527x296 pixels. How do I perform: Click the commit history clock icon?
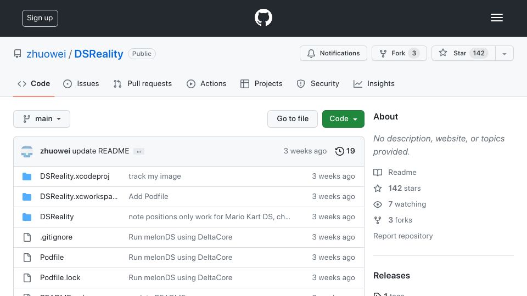(x=339, y=151)
